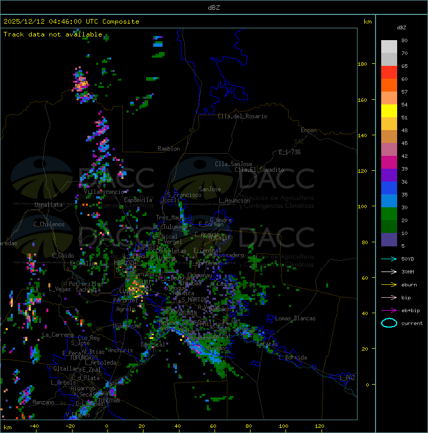Screen dimensions: 428x433
Task: Click the 'dBZ' title at top center
Action: (214, 7)
